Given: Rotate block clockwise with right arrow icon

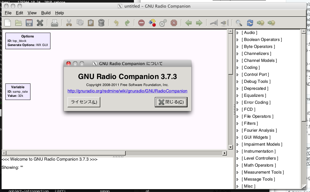Looking at the screenshot, I should (x=199, y=23).
